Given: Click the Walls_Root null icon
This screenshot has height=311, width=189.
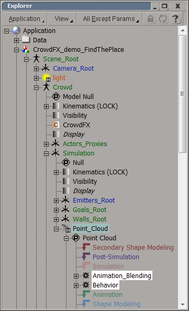Looking at the screenshot, I should click(65, 219).
